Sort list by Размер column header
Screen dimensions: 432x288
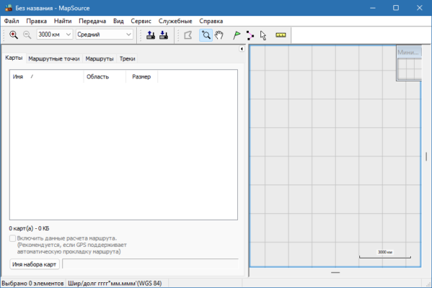[x=141, y=77]
